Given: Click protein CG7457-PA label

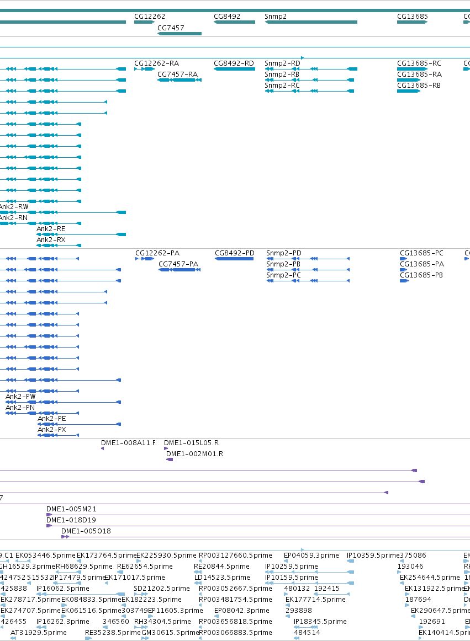Looking at the screenshot, I should (x=178, y=264).
